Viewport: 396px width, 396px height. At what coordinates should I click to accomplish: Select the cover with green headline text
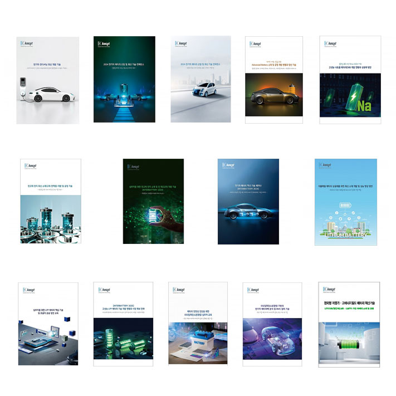(x=346, y=324)
